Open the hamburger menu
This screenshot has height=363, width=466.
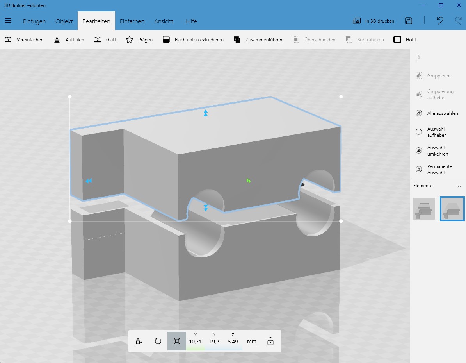tap(8, 21)
